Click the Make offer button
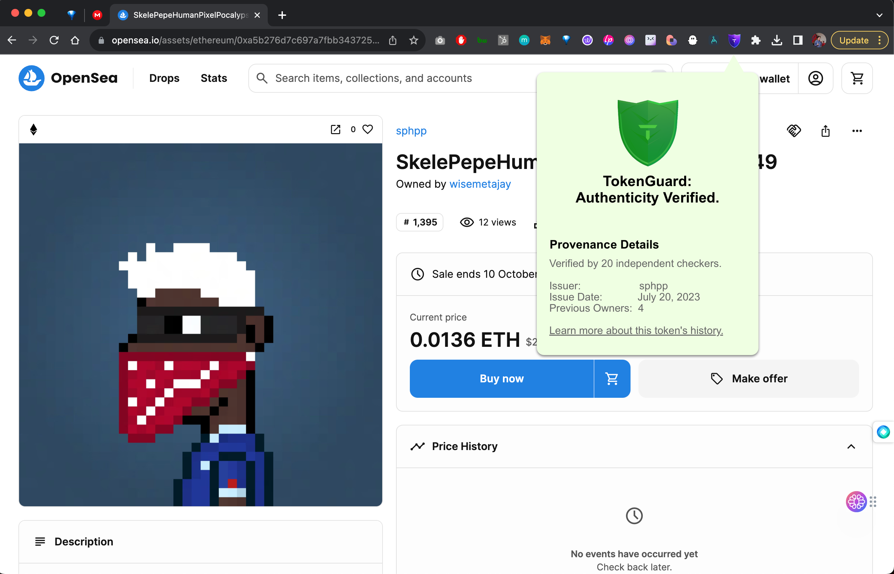Screen dimensions: 894x574 coord(748,379)
